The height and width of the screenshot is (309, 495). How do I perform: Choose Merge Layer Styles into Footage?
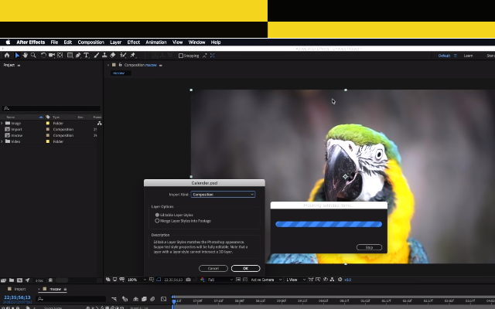pyautogui.click(x=158, y=221)
